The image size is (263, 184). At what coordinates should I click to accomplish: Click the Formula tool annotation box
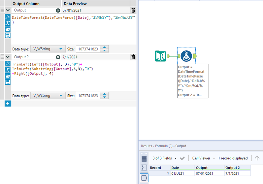(x=193, y=81)
